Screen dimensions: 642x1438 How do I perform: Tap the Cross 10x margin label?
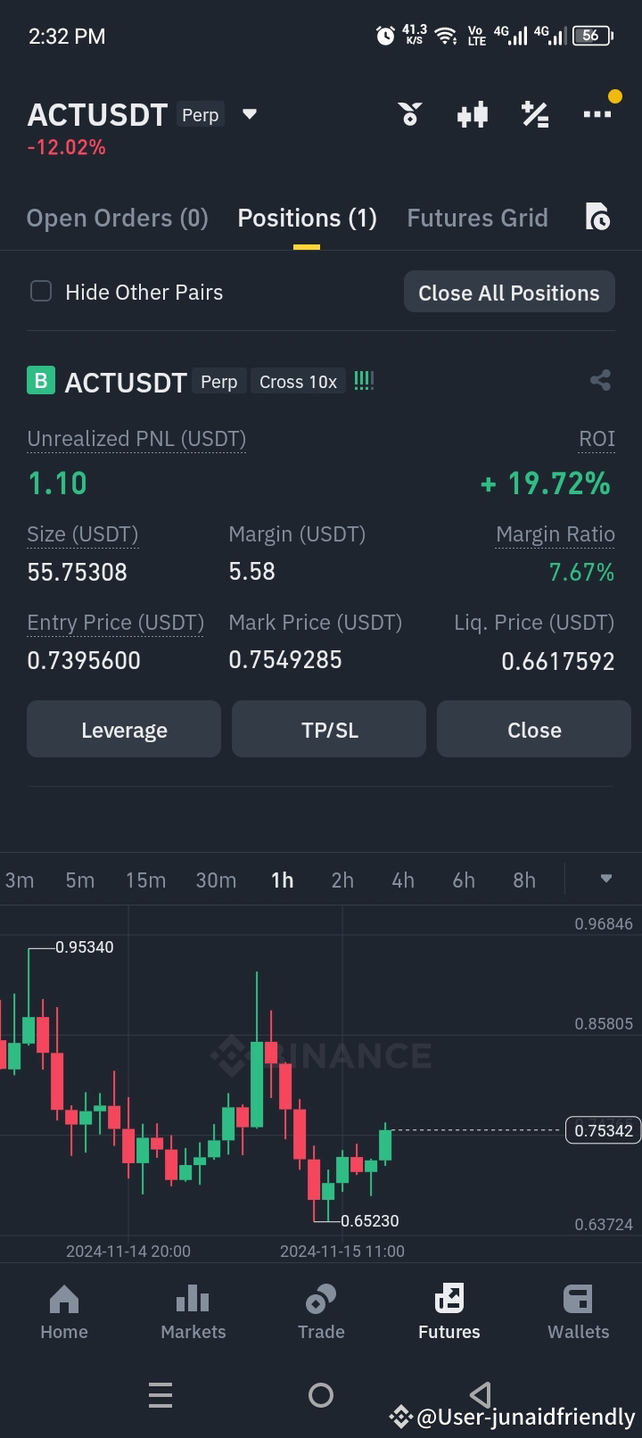pos(298,382)
